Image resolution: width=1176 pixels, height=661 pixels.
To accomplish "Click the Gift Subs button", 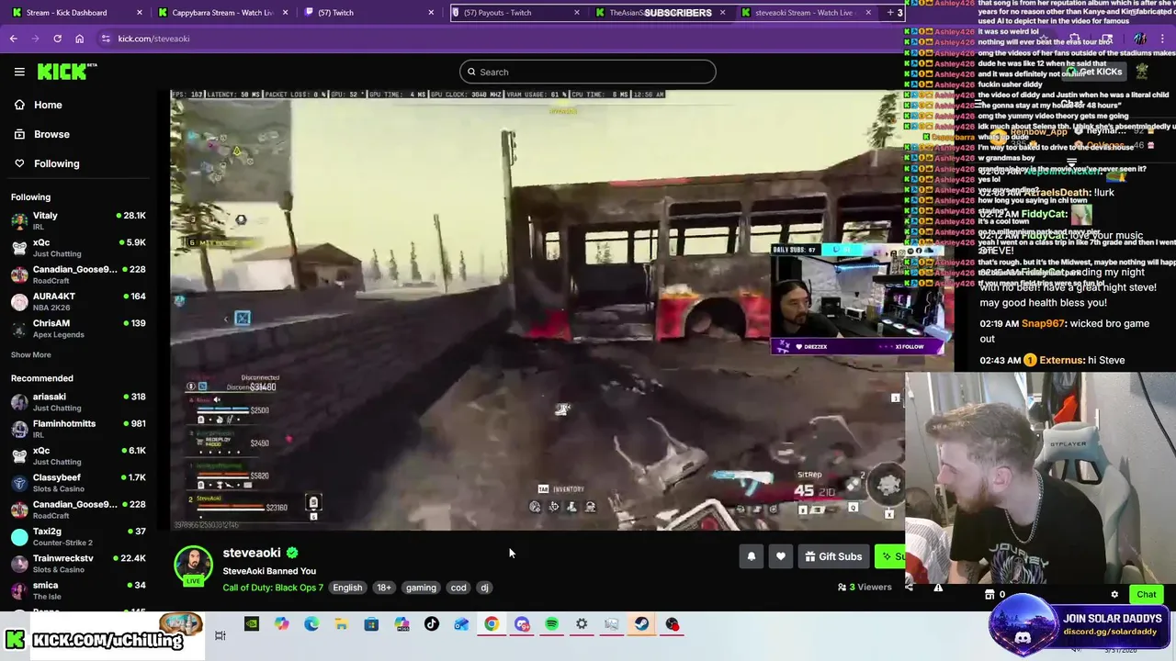I will click(833, 556).
